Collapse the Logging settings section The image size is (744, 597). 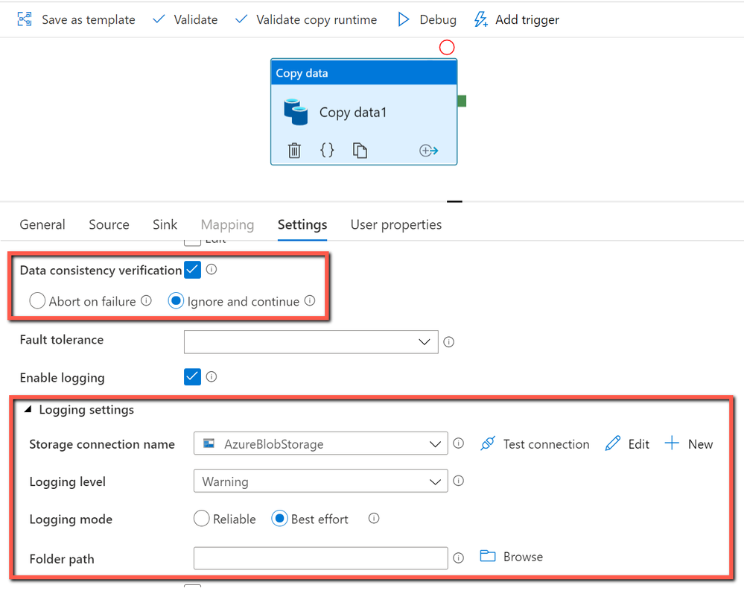click(x=28, y=409)
